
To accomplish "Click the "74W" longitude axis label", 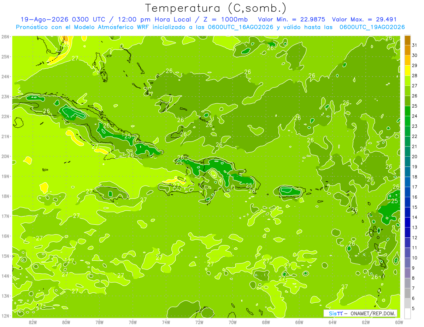I will coord(166,322).
